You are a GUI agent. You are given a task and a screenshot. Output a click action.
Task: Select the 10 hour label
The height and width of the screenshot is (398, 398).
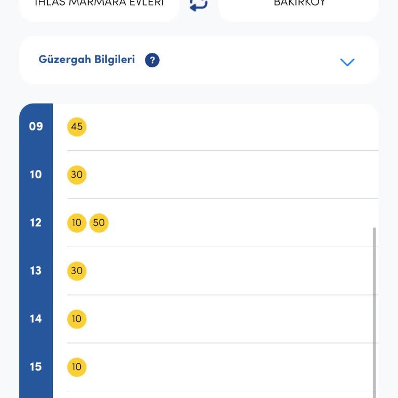tap(36, 175)
